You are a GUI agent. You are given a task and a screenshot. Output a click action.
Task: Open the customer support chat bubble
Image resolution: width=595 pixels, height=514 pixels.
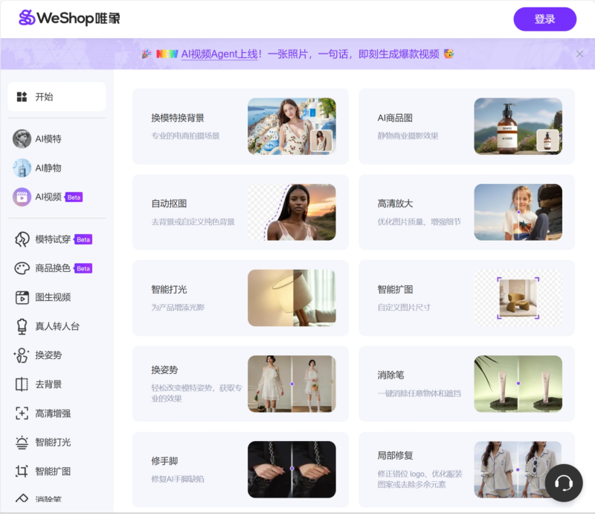(562, 483)
